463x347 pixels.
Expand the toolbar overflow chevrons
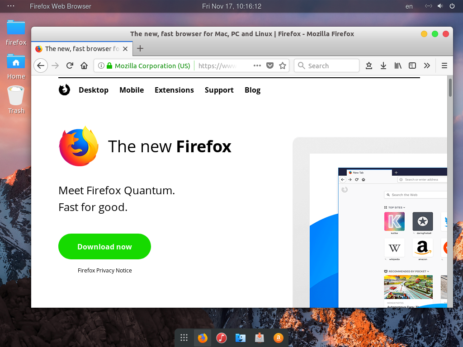click(427, 66)
